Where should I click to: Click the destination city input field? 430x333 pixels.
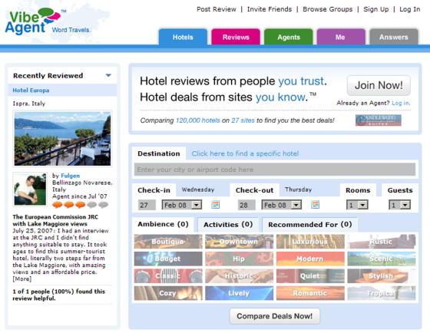275,170
